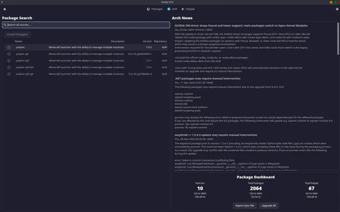340x212 pixels.
Task: Mark the polymc-qt5-git row checkbox
Action: click(9, 74)
